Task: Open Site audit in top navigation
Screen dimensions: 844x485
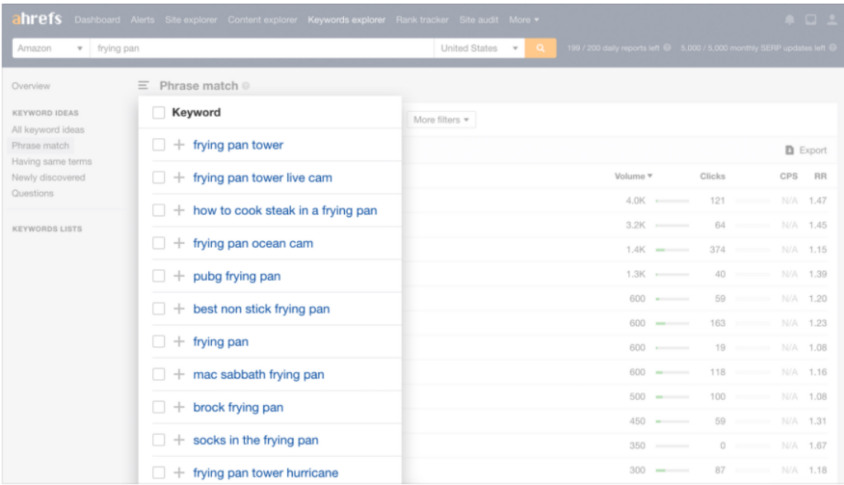Action: coord(478,20)
